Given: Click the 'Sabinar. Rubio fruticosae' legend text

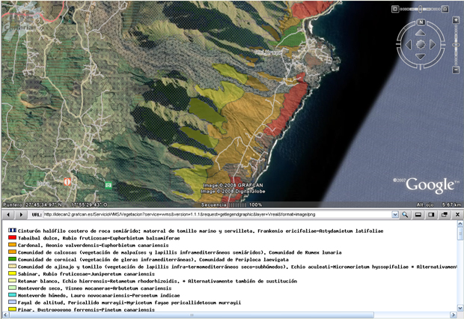Looking at the screenshot, I should 86,274.
